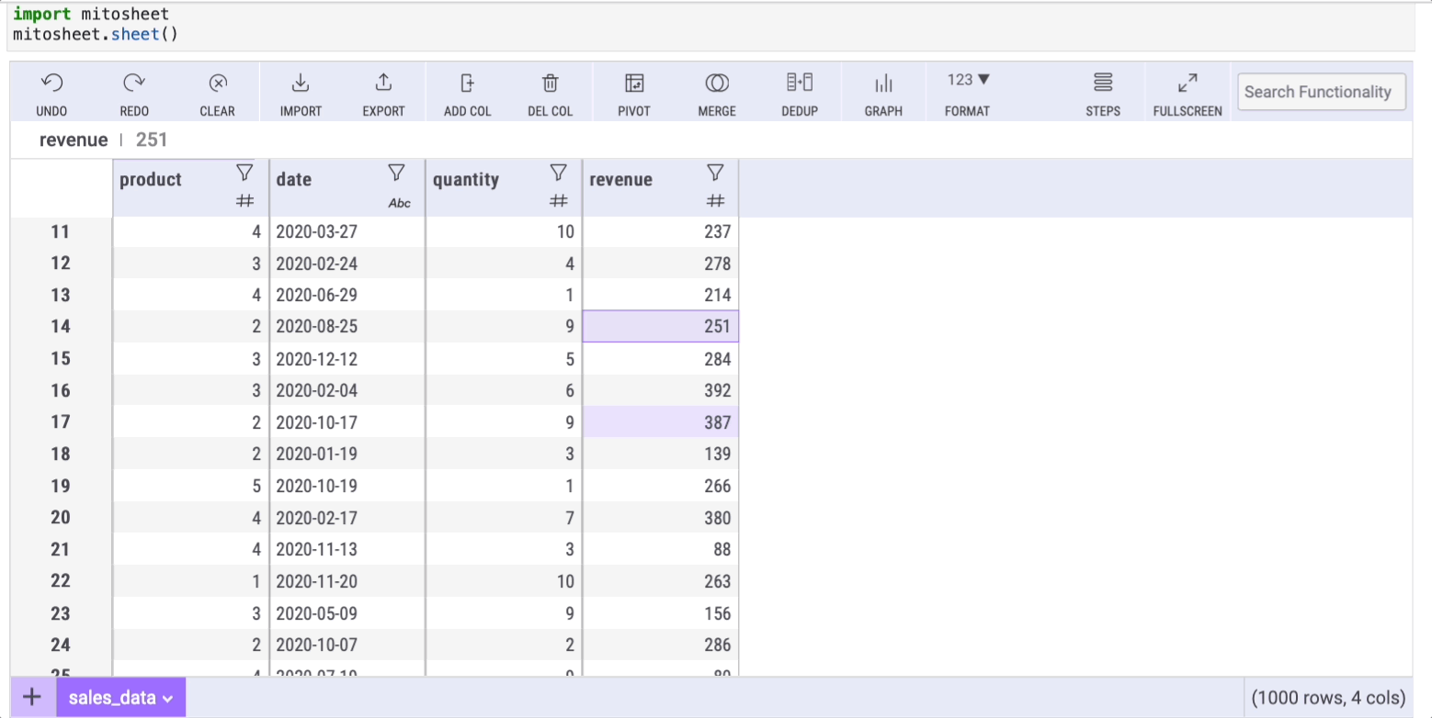Image resolution: width=1432 pixels, height=718 pixels.
Task: Select date cell 2020-02-04
Action: click(x=347, y=390)
